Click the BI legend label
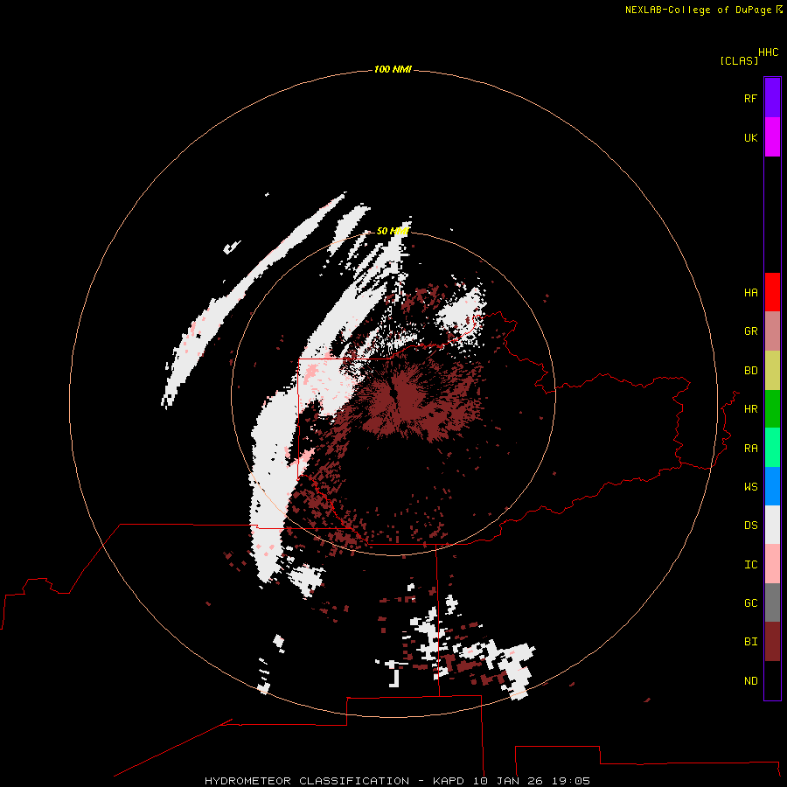Image resolution: width=787 pixels, height=787 pixels. click(x=750, y=642)
